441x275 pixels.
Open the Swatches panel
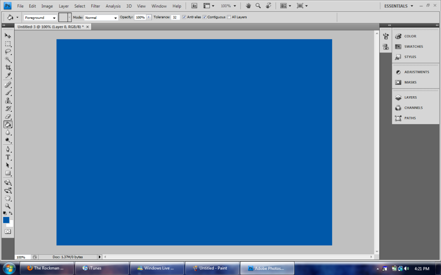click(x=413, y=46)
